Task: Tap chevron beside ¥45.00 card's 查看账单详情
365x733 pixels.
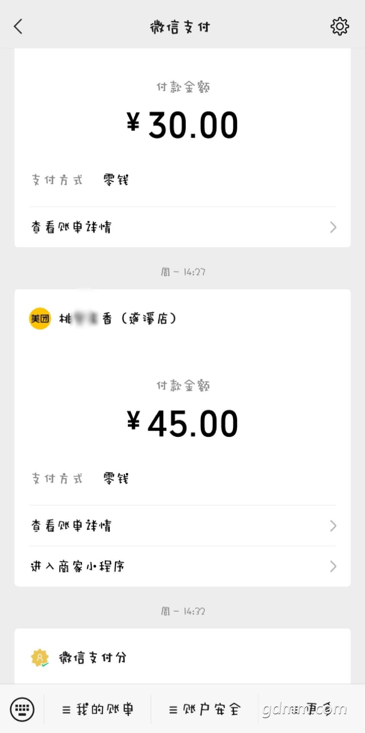Action: click(x=333, y=526)
